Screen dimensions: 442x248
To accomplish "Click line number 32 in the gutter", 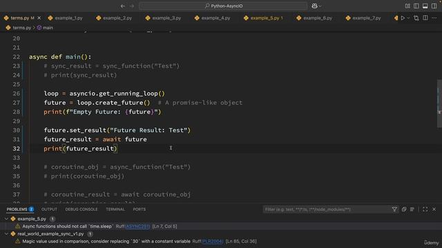I will click(x=16, y=149).
